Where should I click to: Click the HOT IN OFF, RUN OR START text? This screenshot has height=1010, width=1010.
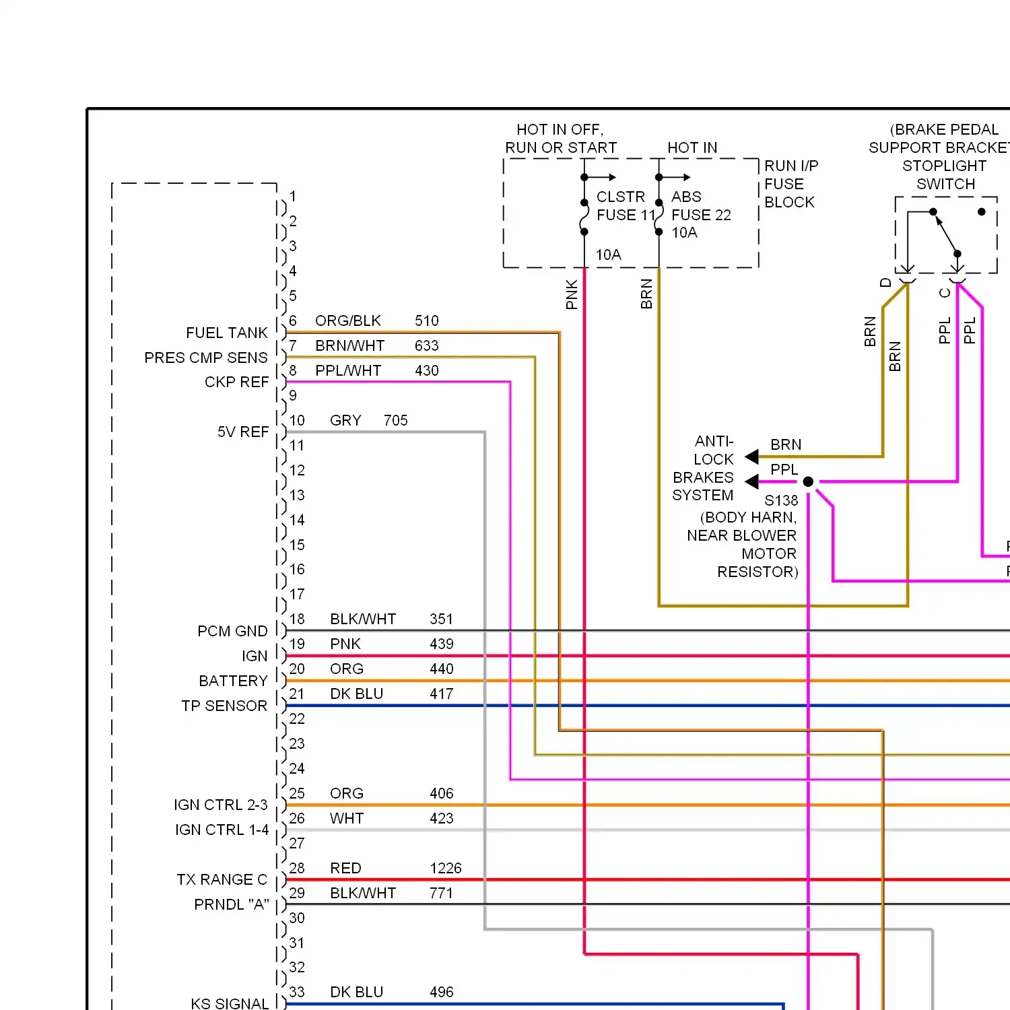click(561, 138)
